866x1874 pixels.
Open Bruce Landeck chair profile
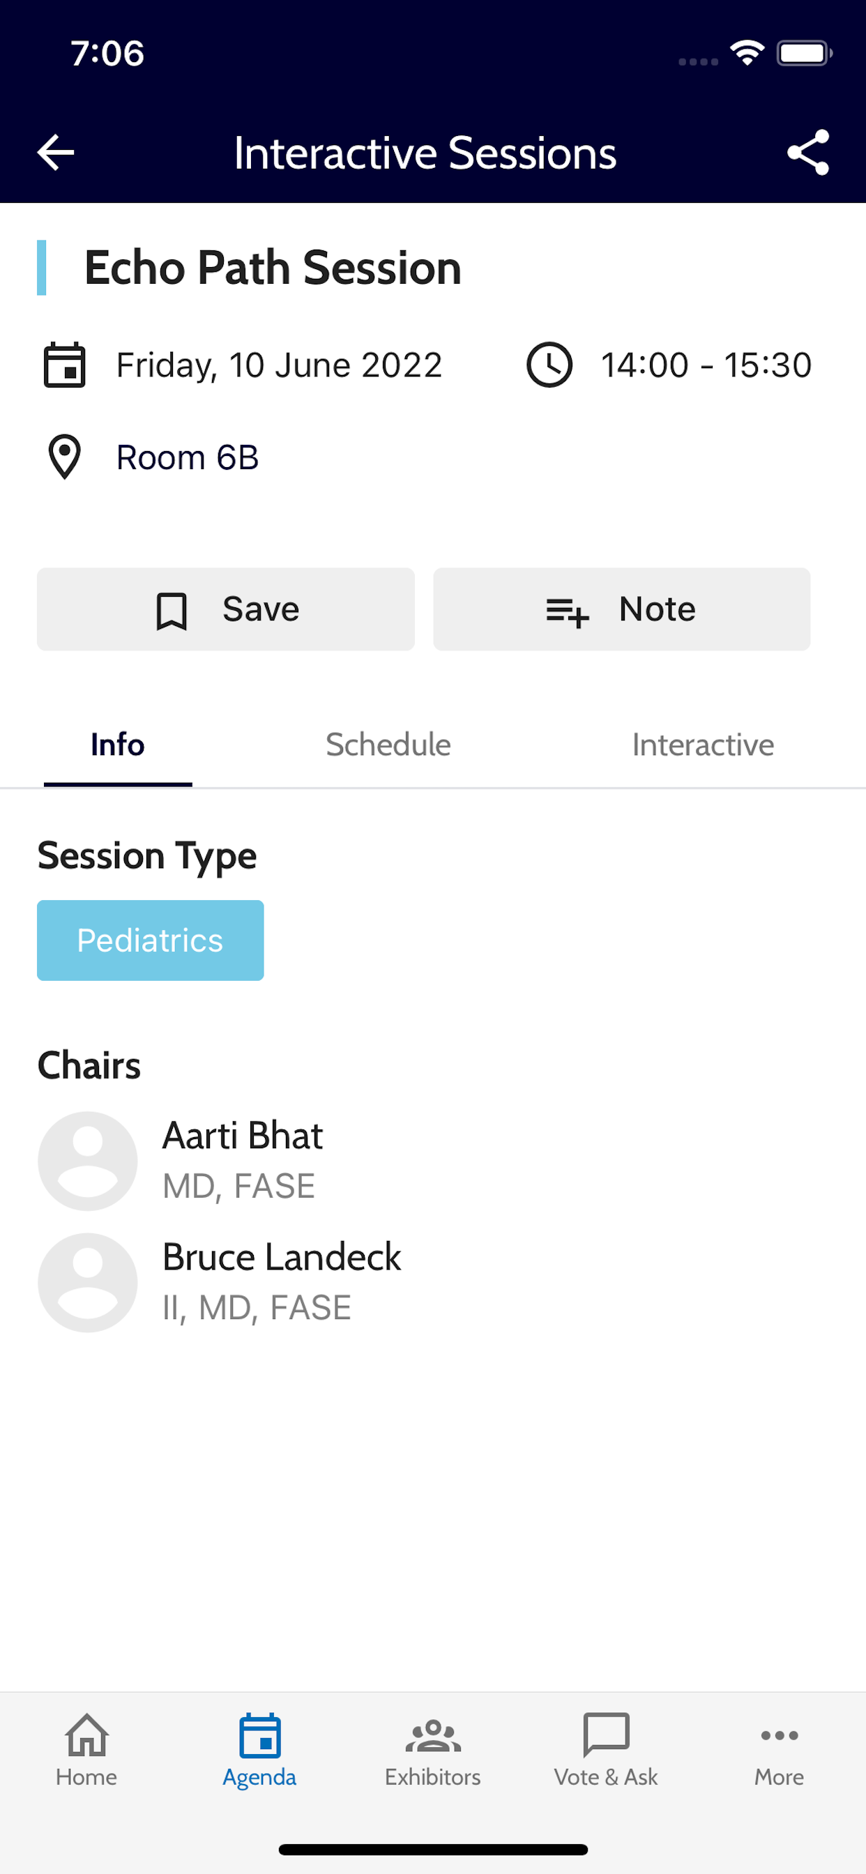pyautogui.click(x=282, y=1282)
